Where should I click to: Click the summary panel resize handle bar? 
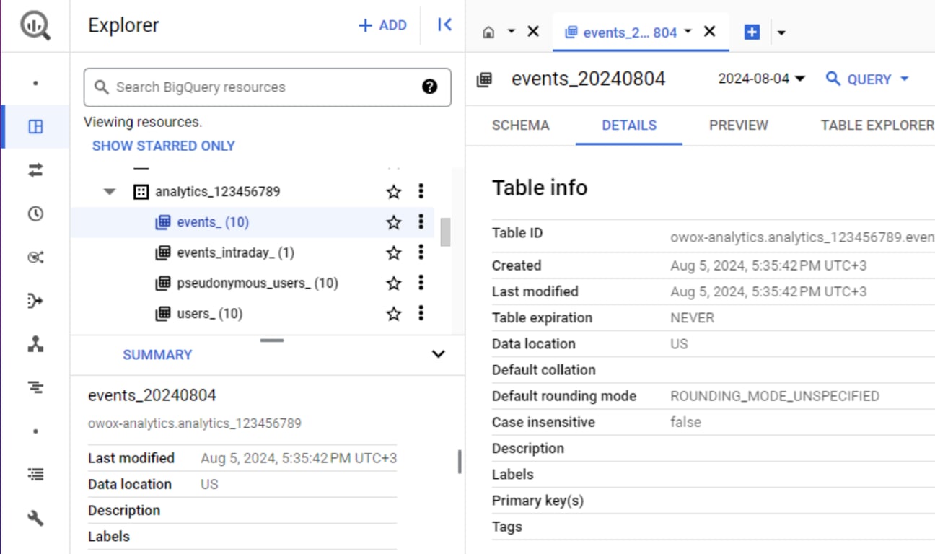272,340
